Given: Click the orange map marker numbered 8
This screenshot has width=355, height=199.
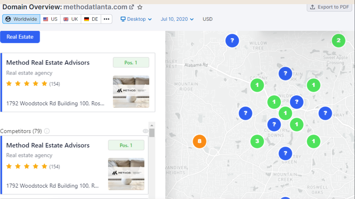Looking at the screenshot, I should click(200, 141).
